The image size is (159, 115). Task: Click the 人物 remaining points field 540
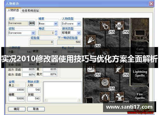34,90
